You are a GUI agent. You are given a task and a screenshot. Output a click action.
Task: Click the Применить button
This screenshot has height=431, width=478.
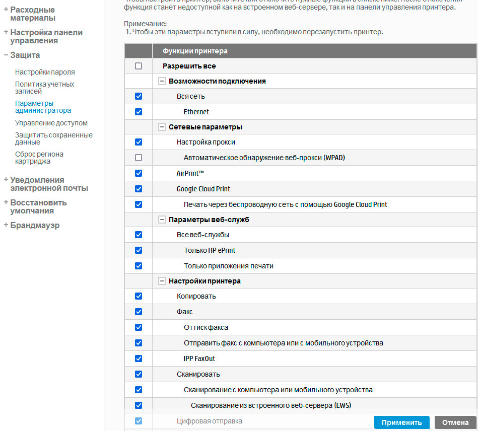tap(401, 422)
